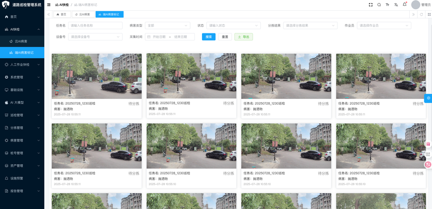
Task: Click the gray user avatar
Action: (x=415, y=5)
